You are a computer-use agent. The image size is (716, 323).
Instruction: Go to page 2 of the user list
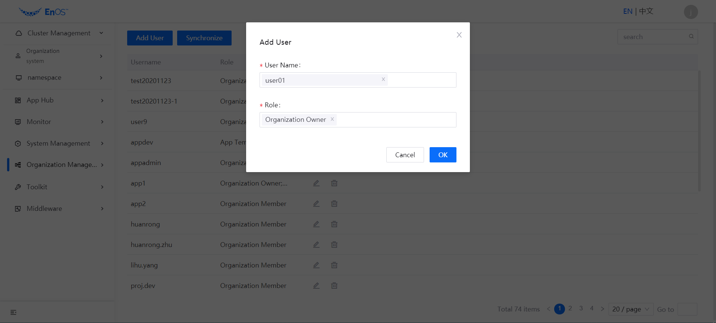coord(570,308)
